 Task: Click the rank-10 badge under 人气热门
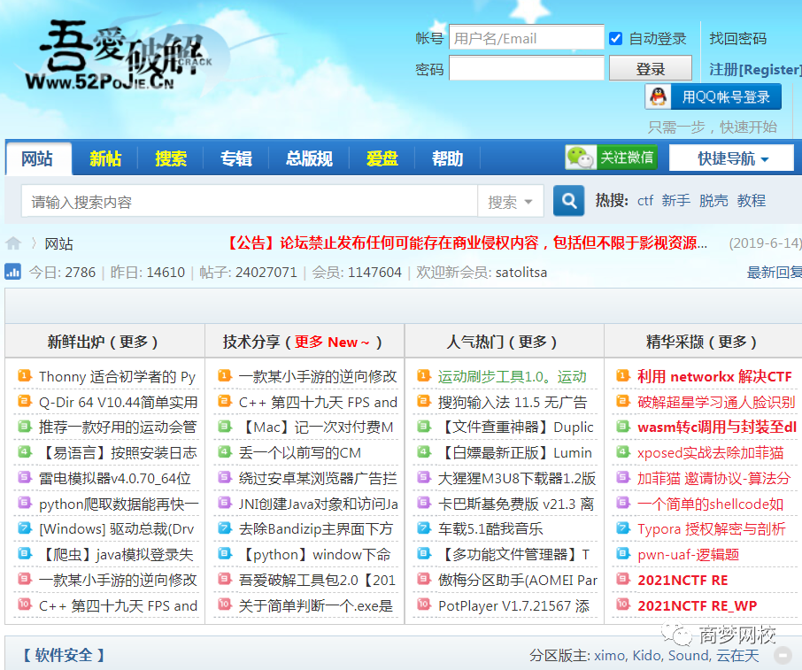pyautogui.click(x=423, y=605)
